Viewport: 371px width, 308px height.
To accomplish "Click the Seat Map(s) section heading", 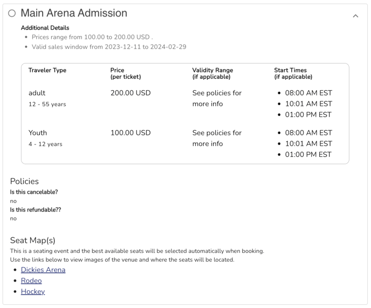I will (33, 240).
